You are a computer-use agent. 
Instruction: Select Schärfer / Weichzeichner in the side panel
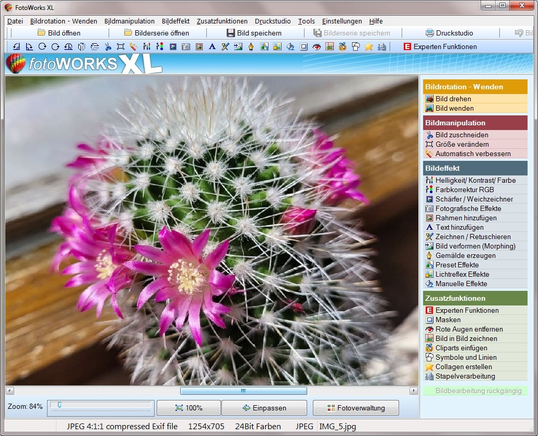click(475, 199)
